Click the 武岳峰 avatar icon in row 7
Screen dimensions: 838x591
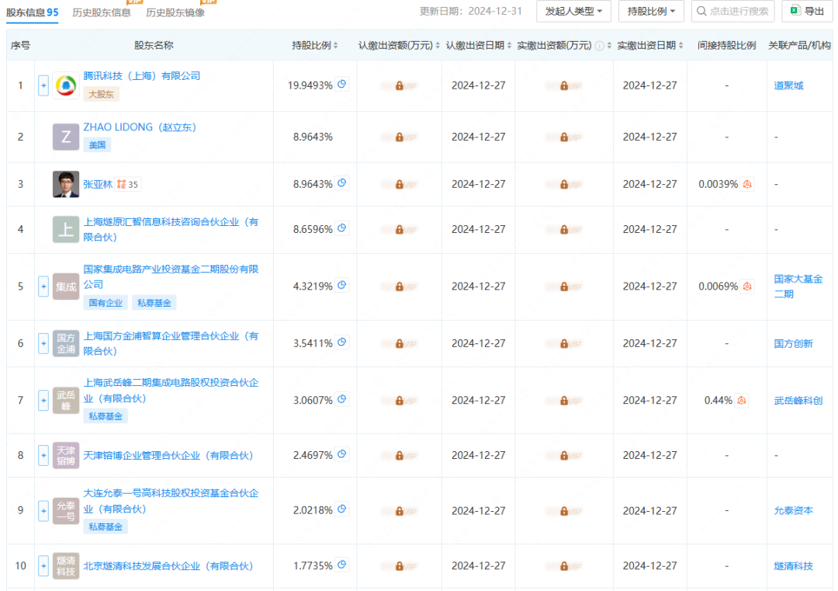[66, 400]
